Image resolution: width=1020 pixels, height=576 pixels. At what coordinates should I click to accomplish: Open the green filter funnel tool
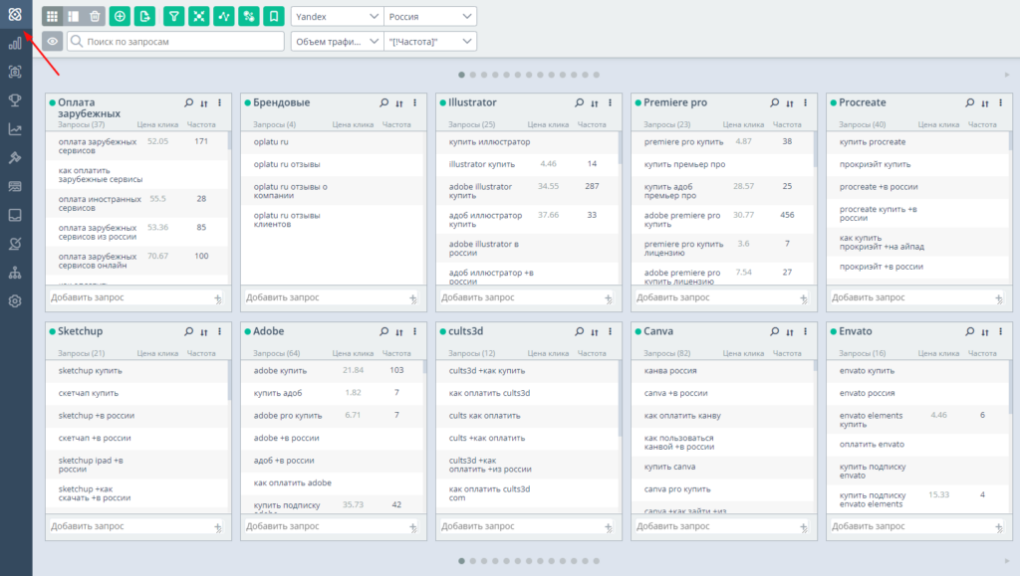(x=173, y=16)
